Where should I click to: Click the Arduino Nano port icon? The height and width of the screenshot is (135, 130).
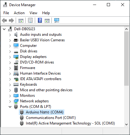tap(22, 112)
